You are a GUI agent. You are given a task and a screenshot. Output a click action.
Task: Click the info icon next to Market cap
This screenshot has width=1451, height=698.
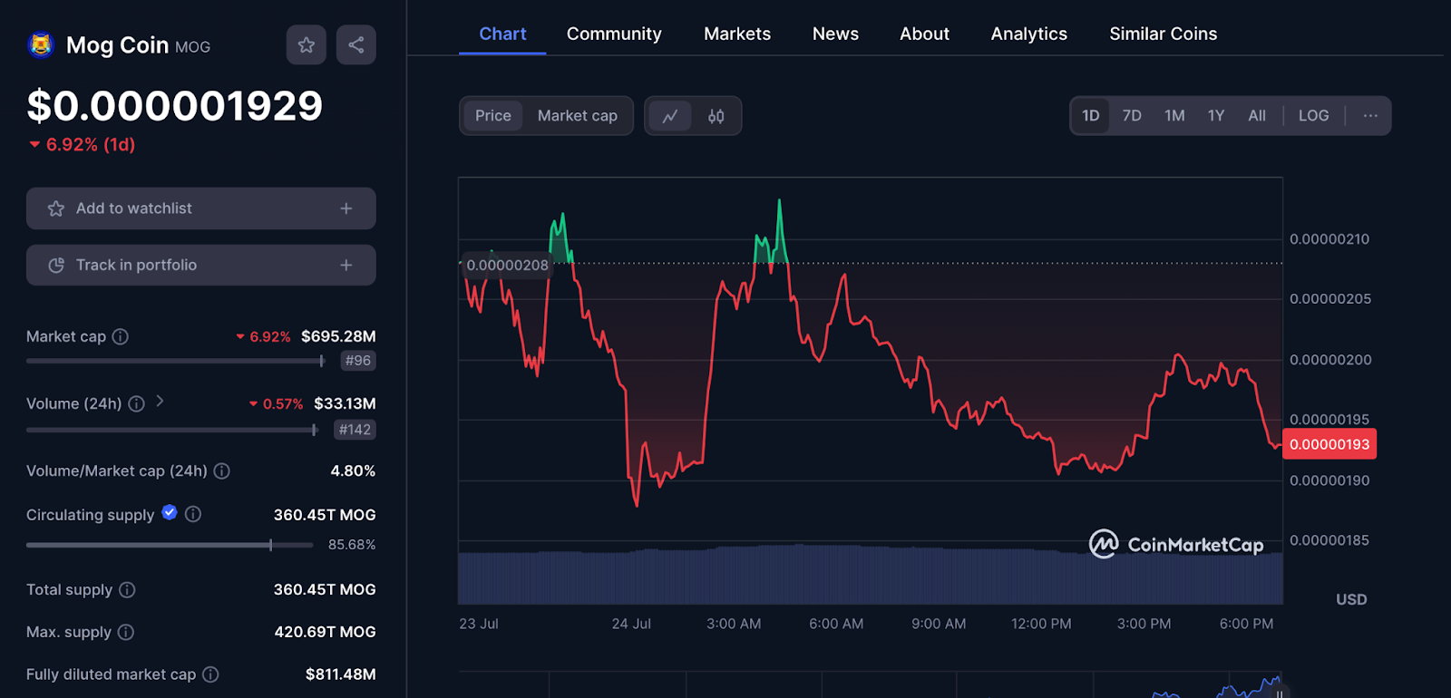click(120, 336)
